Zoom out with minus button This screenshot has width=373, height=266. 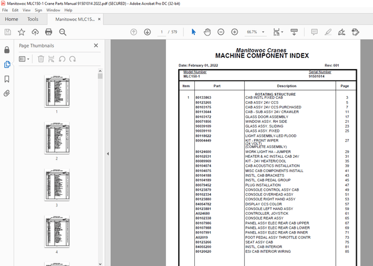221,32
